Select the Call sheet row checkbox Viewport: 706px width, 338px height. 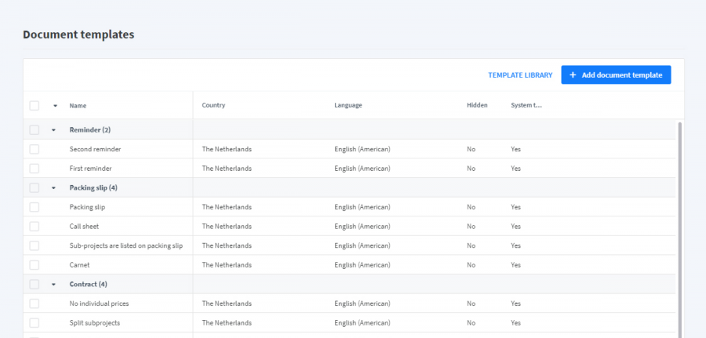(x=34, y=227)
